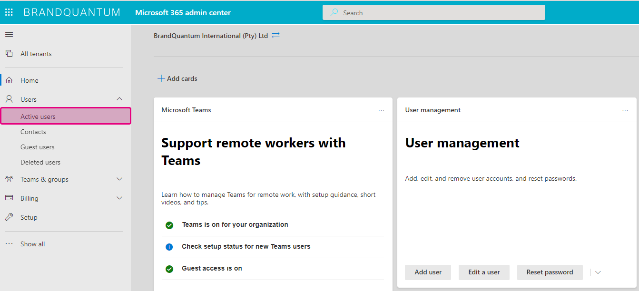Screen dimensions: 639x291
Task: Click the Add cards button
Action: click(177, 78)
